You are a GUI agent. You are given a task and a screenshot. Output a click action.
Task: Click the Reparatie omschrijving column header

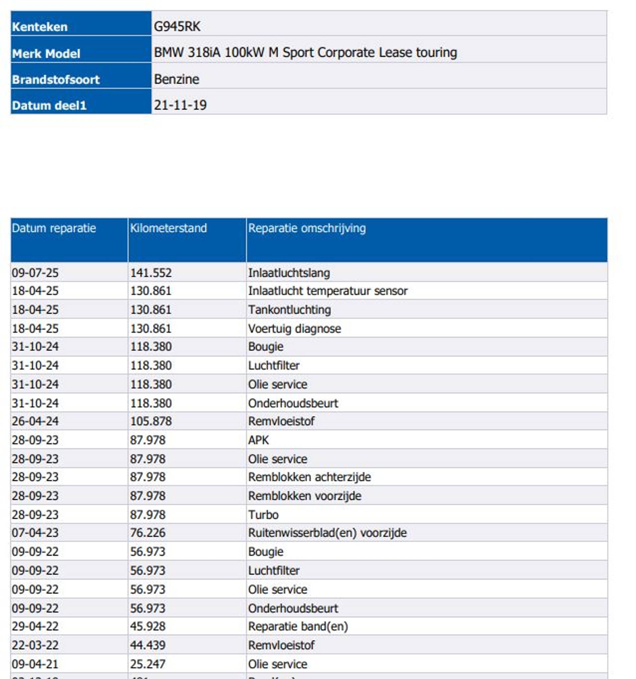click(x=306, y=228)
